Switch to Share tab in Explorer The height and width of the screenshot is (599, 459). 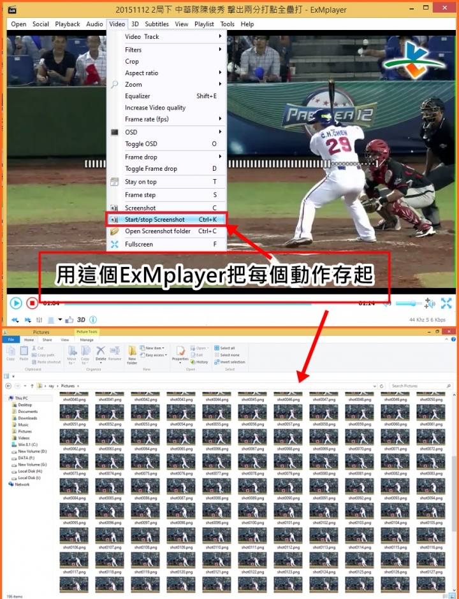point(47,340)
